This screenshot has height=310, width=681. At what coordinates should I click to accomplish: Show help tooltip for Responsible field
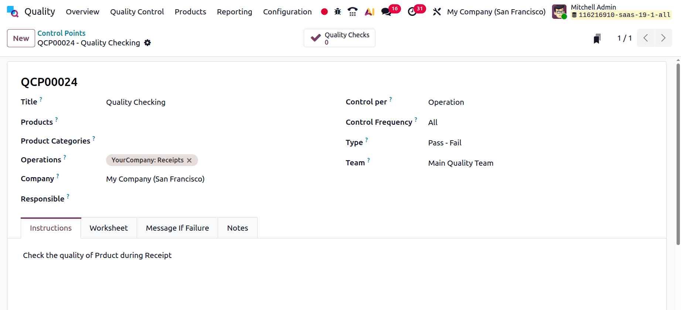click(68, 196)
